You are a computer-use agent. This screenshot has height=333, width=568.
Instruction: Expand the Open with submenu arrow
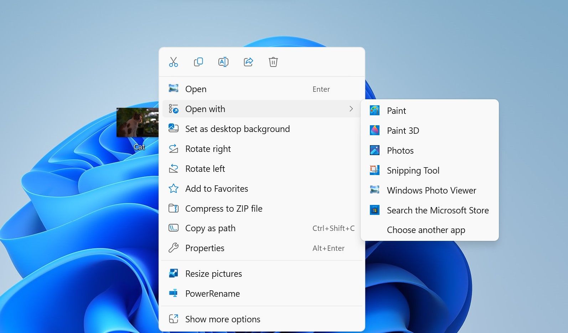coord(351,109)
